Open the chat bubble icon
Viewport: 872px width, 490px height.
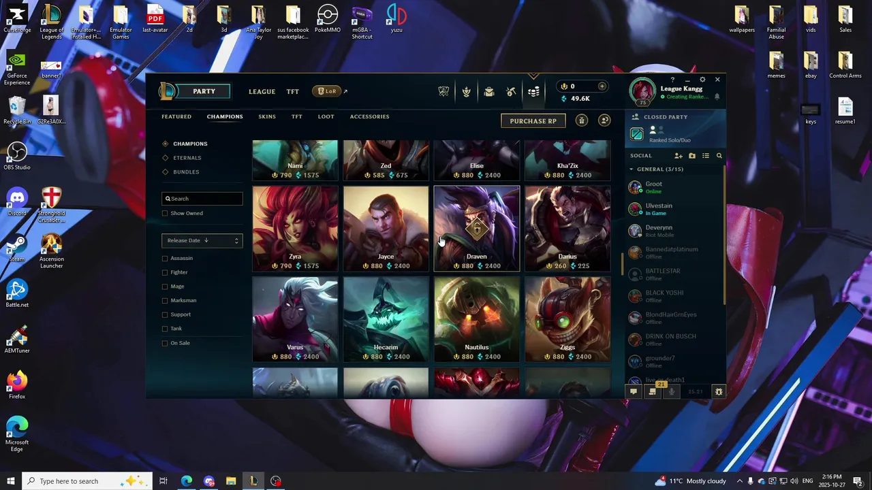point(634,391)
